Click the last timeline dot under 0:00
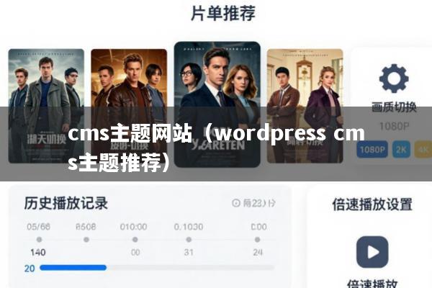This screenshot has width=432, height=288. (x=257, y=240)
